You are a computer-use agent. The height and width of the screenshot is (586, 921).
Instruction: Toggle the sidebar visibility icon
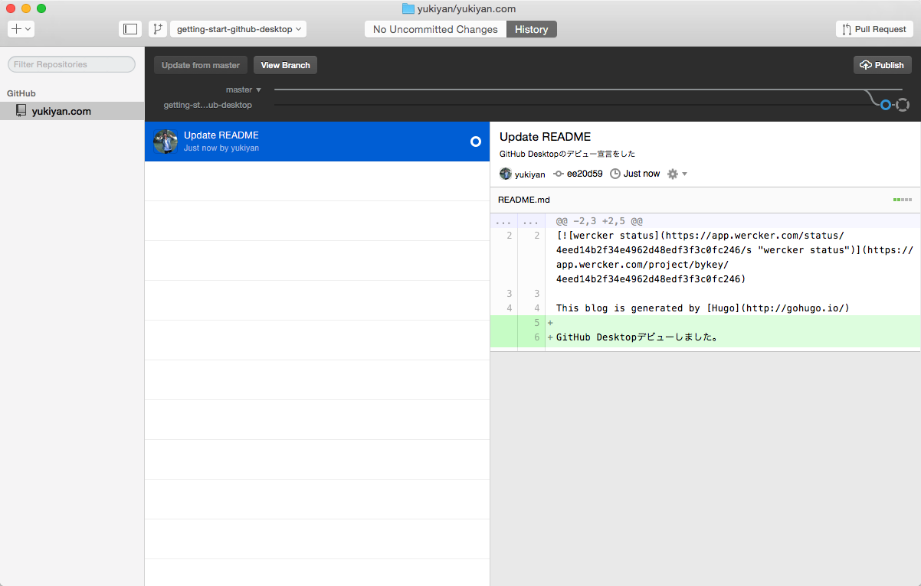tap(129, 28)
